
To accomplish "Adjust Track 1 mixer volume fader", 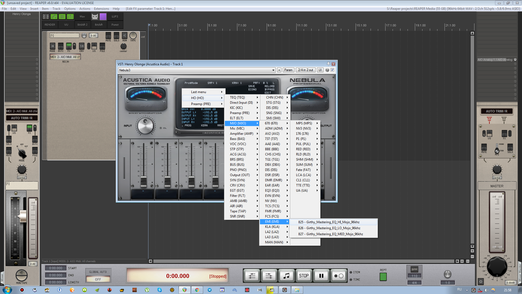I will [23, 216].
